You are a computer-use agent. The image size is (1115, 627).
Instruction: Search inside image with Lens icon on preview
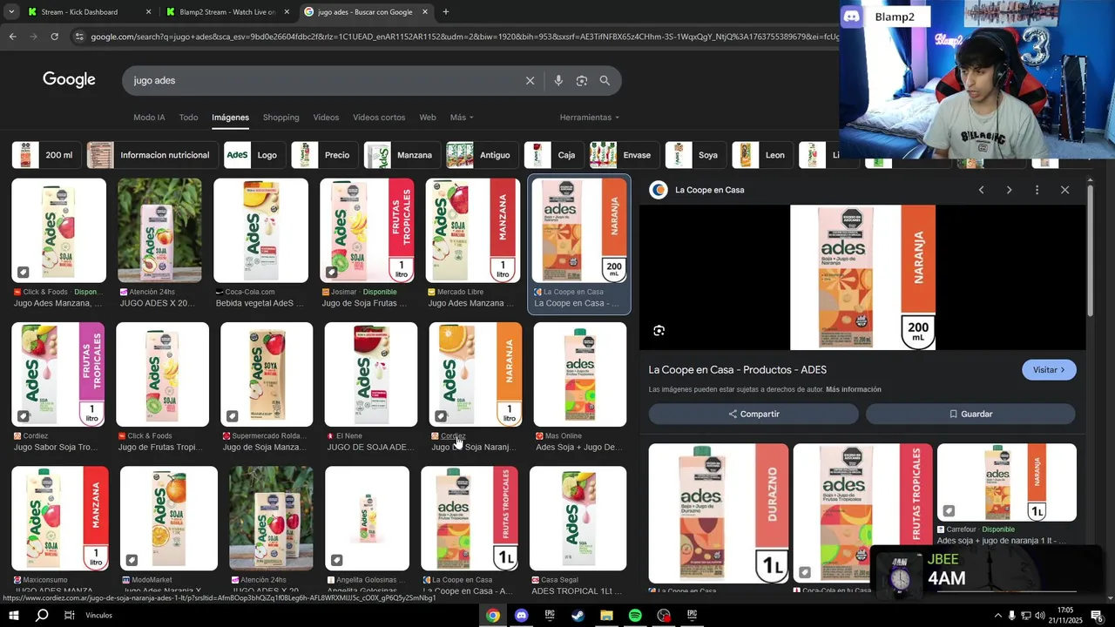(x=659, y=331)
